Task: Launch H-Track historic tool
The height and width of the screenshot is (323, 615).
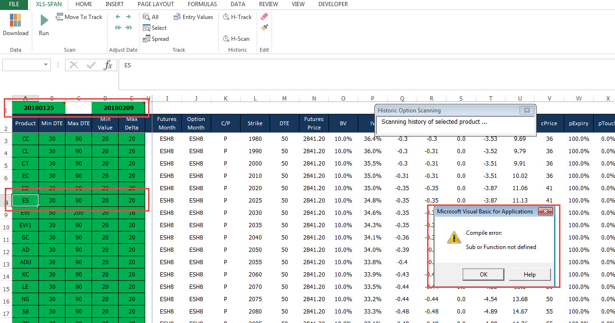Action: [x=237, y=17]
